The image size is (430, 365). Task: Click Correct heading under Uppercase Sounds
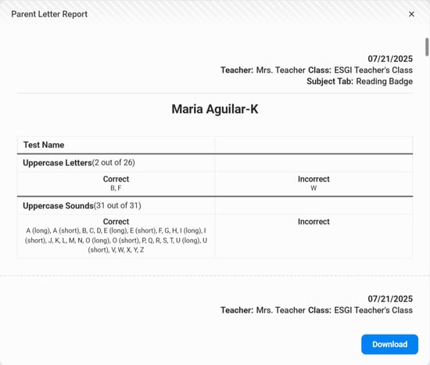pyautogui.click(x=116, y=222)
